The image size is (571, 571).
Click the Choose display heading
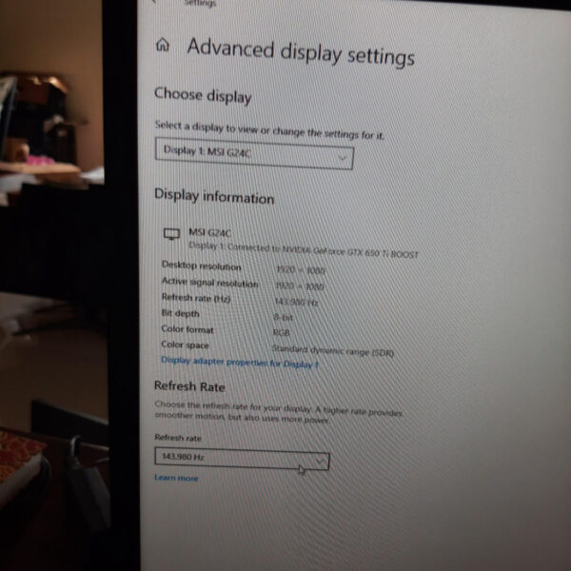(203, 95)
